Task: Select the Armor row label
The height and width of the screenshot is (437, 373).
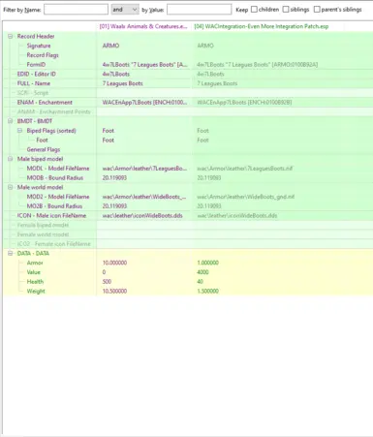Action: point(35,263)
